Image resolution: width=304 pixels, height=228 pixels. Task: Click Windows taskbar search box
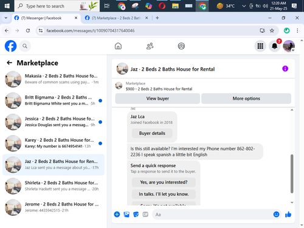click(57, 6)
